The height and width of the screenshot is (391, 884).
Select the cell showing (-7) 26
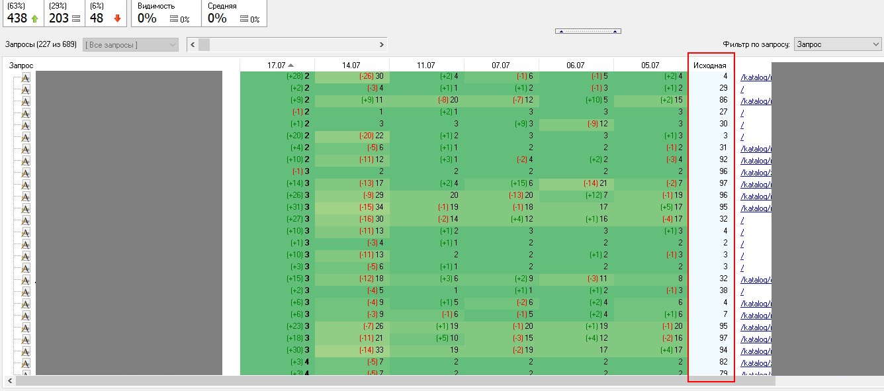pyautogui.click(x=352, y=327)
